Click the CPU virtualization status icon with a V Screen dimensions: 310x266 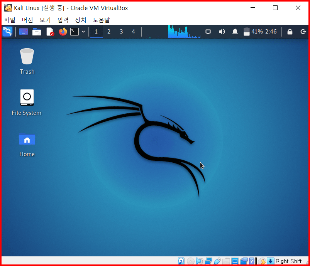click(252, 261)
